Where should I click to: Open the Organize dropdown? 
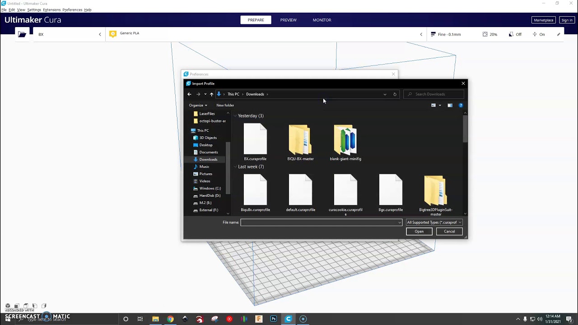tap(198, 105)
